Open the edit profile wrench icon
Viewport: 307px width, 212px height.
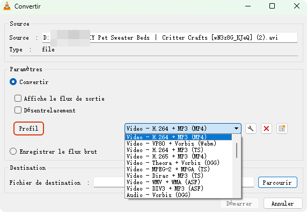tap(251, 128)
